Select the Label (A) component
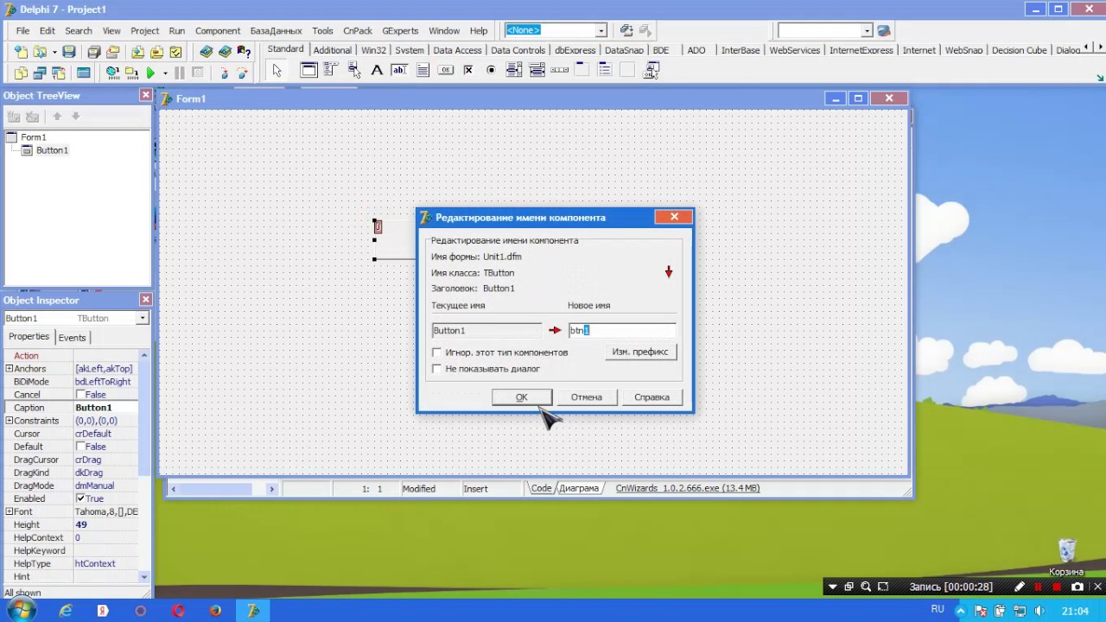 [x=377, y=70]
